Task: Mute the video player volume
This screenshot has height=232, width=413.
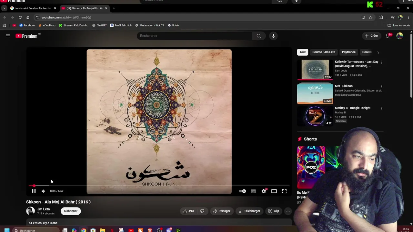Action: click(x=43, y=191)
